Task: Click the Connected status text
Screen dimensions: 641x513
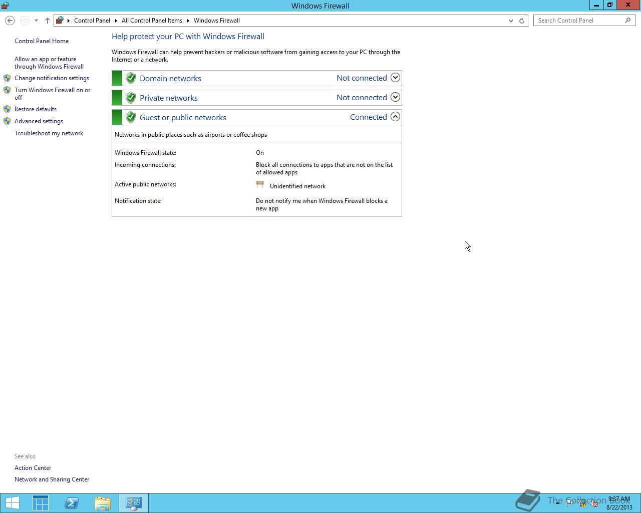Action: click(369, 117)
